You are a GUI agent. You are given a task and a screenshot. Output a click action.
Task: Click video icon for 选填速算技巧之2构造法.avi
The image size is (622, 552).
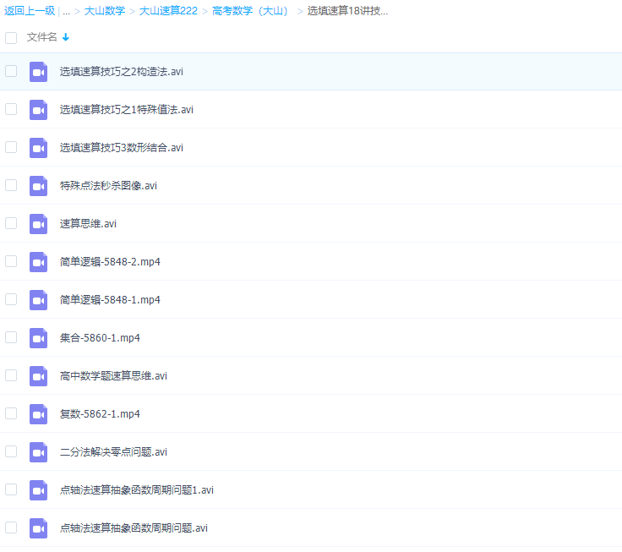tap(38, 72)
